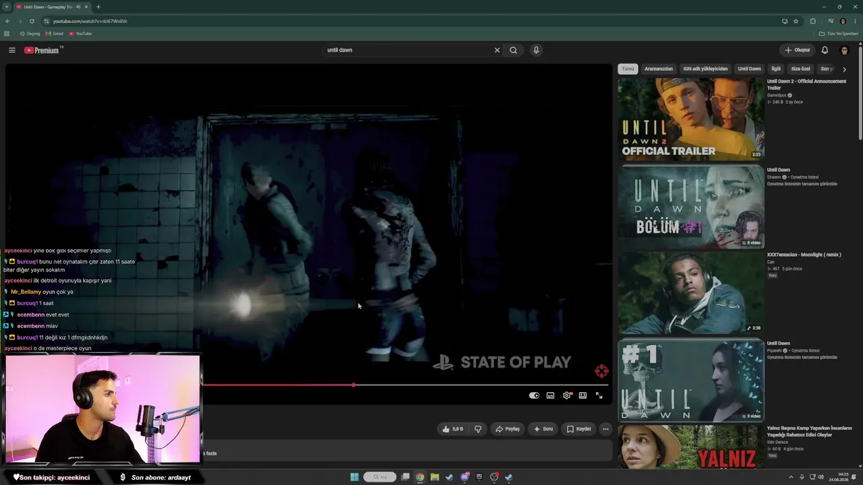The height and width of the screenshot is (485, 863).
Task: Open Task View on the taskbar
Action: pos(405,477)
